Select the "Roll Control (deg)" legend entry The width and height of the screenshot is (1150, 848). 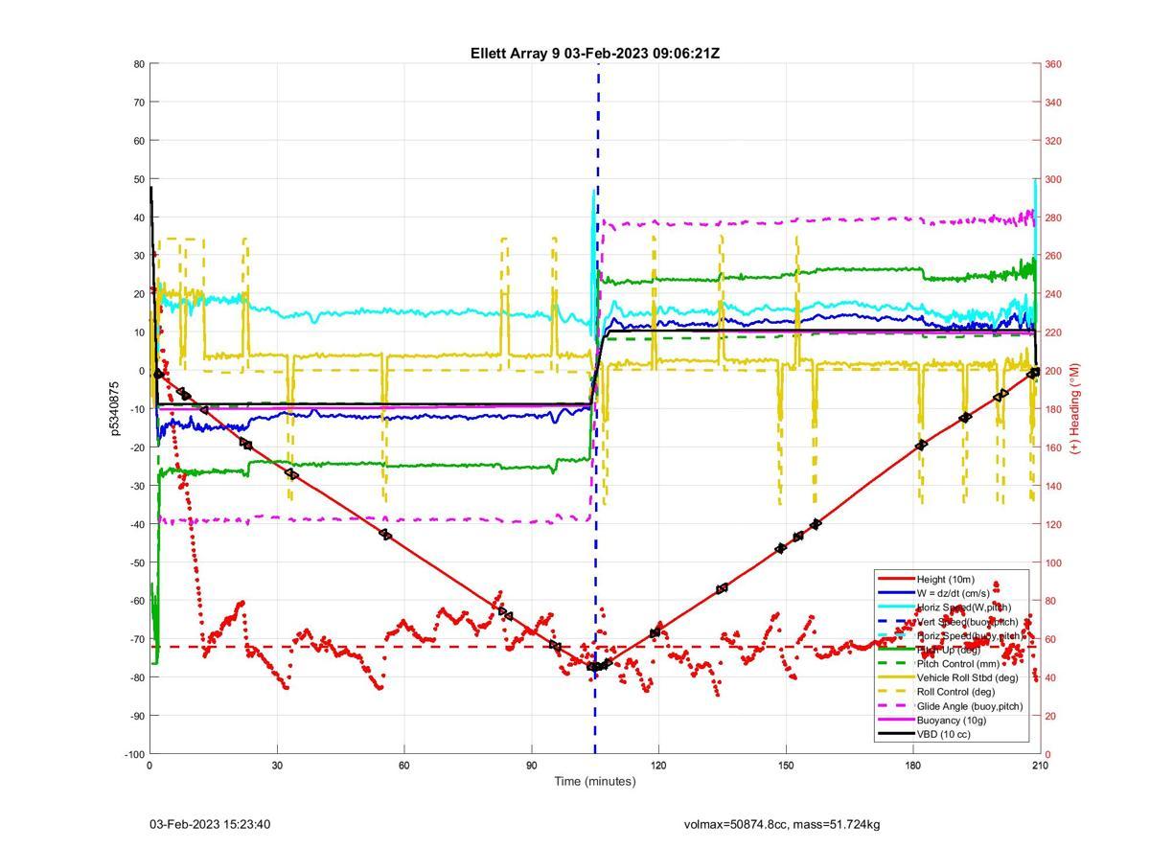955,692
